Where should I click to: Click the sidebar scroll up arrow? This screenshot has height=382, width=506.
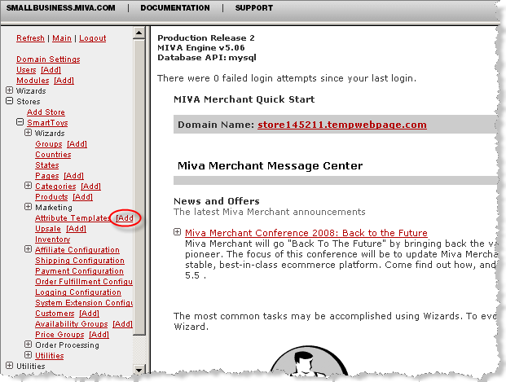pos(139,33)
